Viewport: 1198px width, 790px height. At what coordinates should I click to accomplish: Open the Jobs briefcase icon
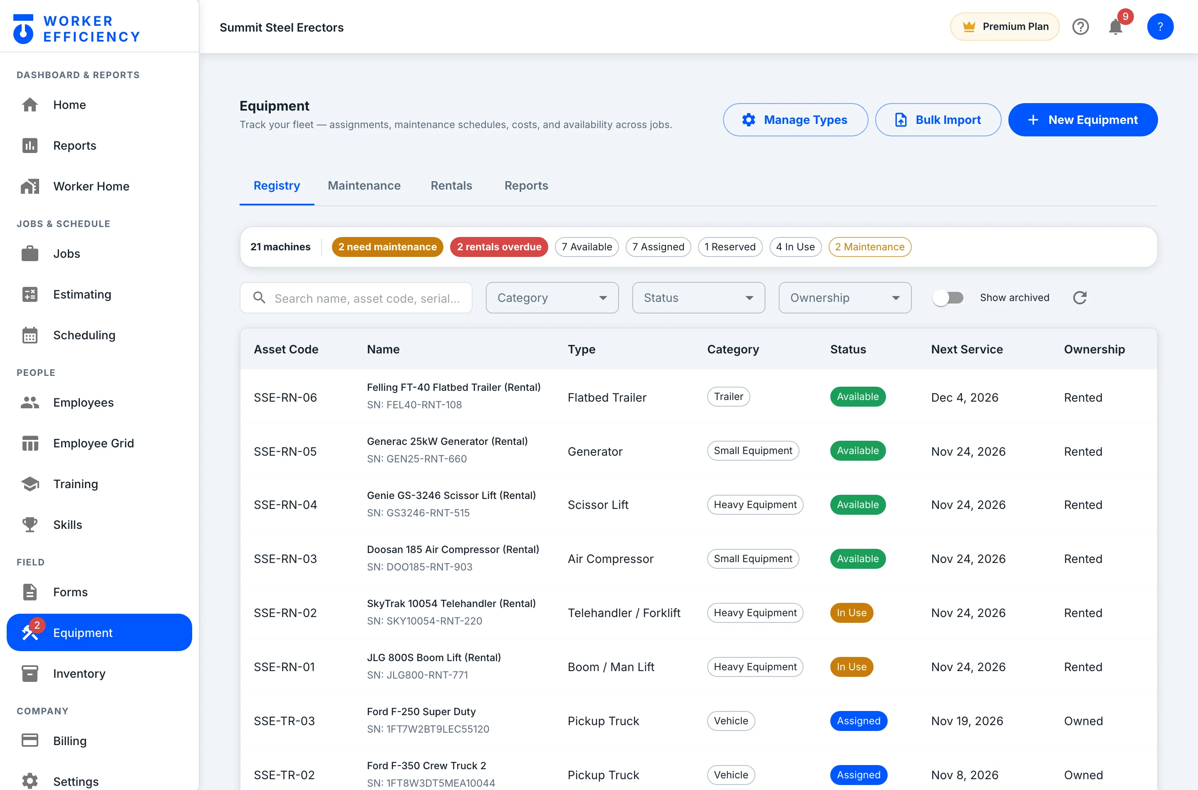30,254
